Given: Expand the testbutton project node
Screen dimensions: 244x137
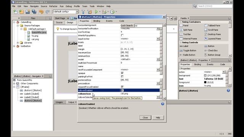Looking at the screenshot, I should pyautogui.click(x=14, y=46).
